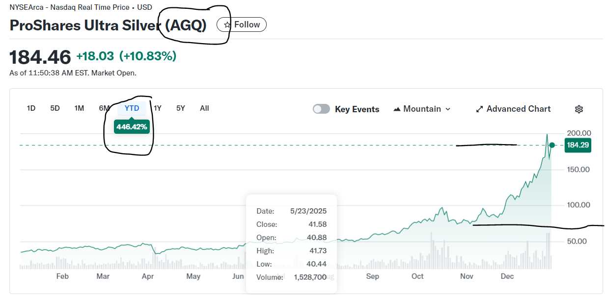
Task: Click the 184.29 price label on axis
Action: tap(578, 145)
